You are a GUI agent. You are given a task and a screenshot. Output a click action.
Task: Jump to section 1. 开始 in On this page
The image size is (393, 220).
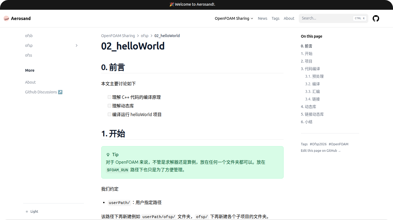(x=307, y=54)
